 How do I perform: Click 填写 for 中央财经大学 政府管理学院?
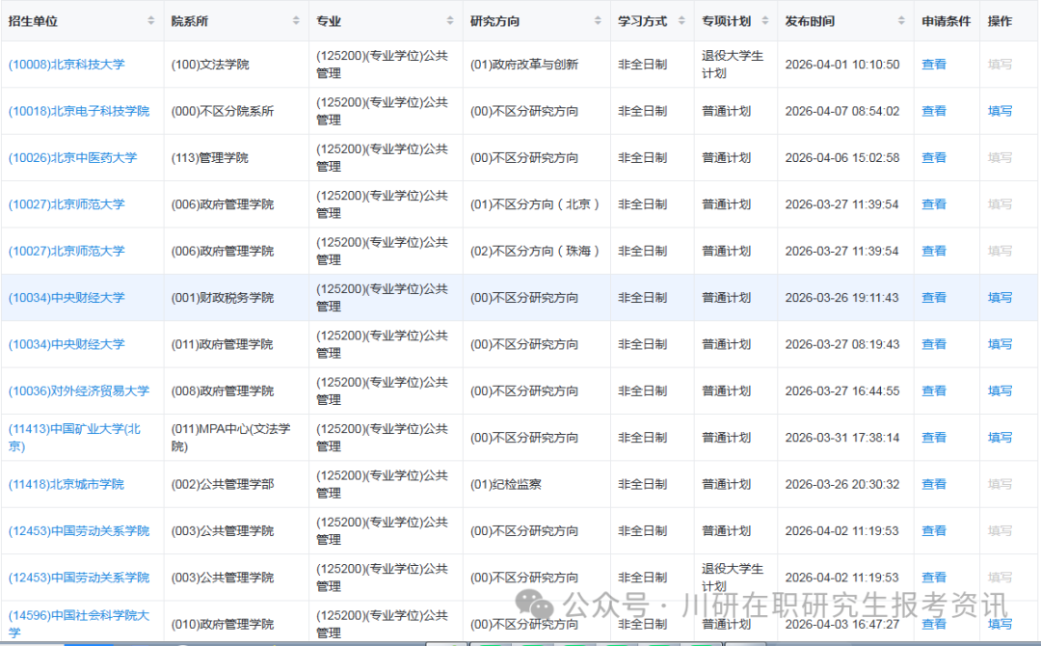coord(1000,344)
